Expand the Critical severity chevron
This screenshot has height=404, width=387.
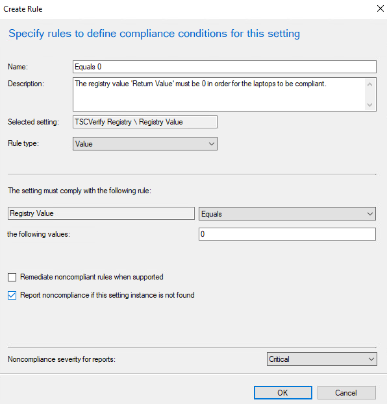coord(371,359)
